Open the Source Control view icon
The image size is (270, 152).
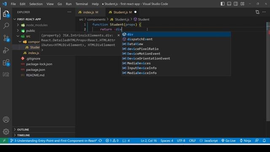[6, 38]
